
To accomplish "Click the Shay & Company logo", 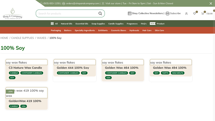I will click(x=12, y=13).
